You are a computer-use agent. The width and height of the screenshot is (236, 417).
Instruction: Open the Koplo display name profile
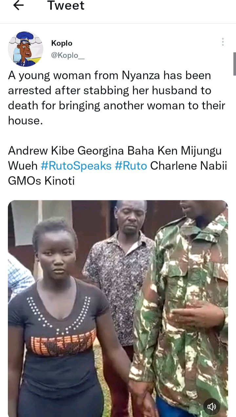[x=62, y=43]
